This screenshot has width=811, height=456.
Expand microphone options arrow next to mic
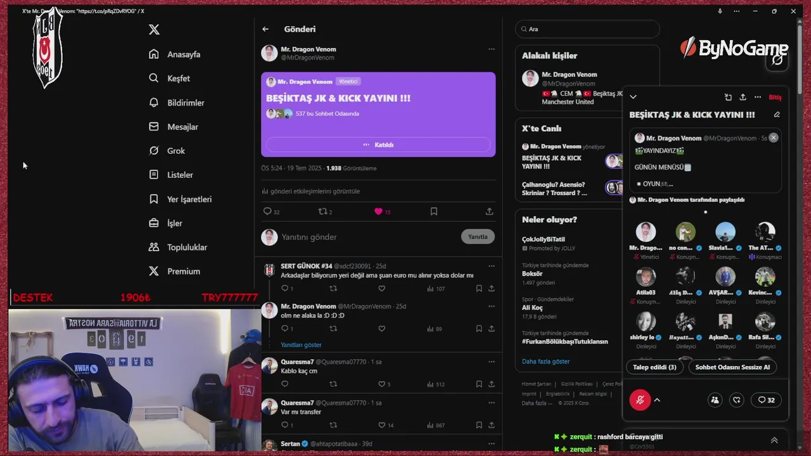(657, 400)
